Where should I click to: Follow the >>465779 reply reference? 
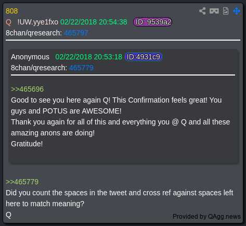click(22, 182)
